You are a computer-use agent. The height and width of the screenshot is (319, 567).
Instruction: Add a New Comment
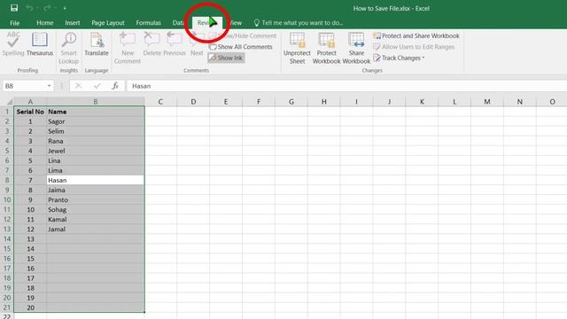click(x=128, y=48)
